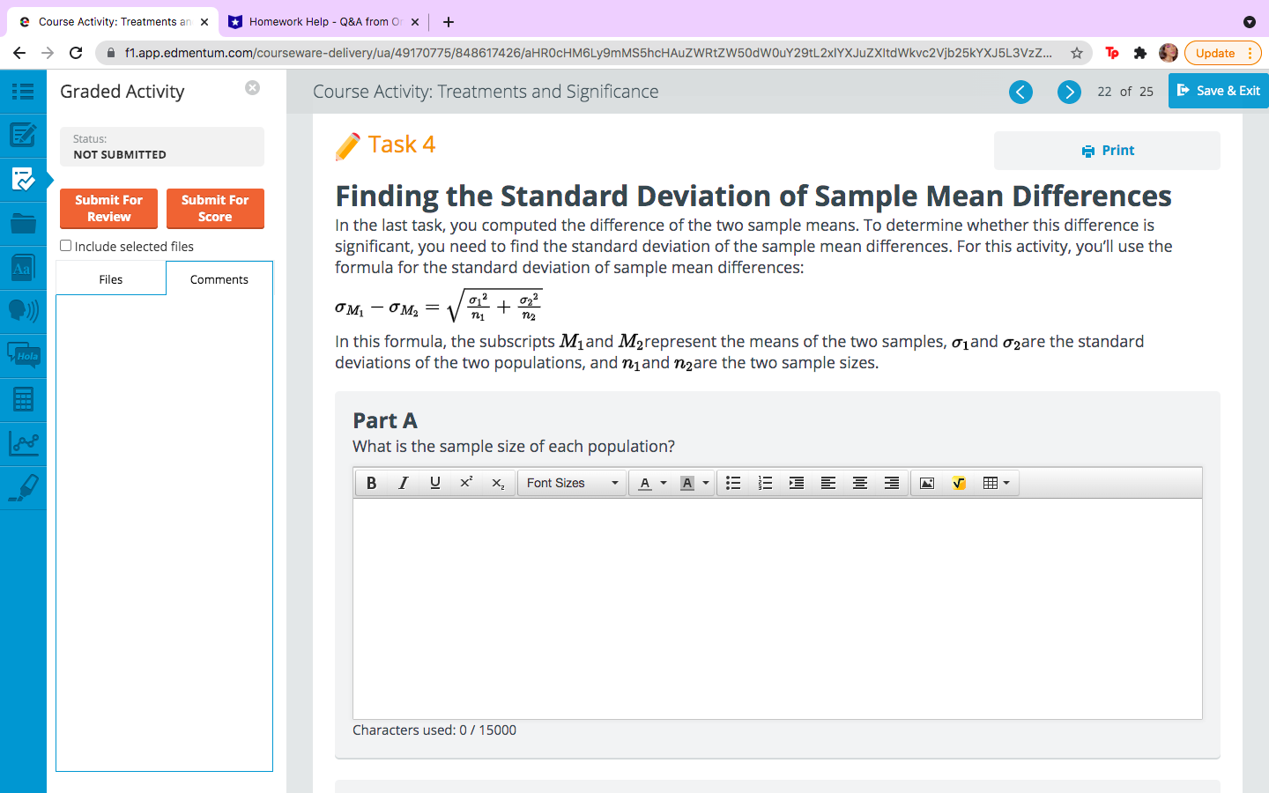
Task: Select the graded activity checklist icon
Action: click(x=23, y=179)
